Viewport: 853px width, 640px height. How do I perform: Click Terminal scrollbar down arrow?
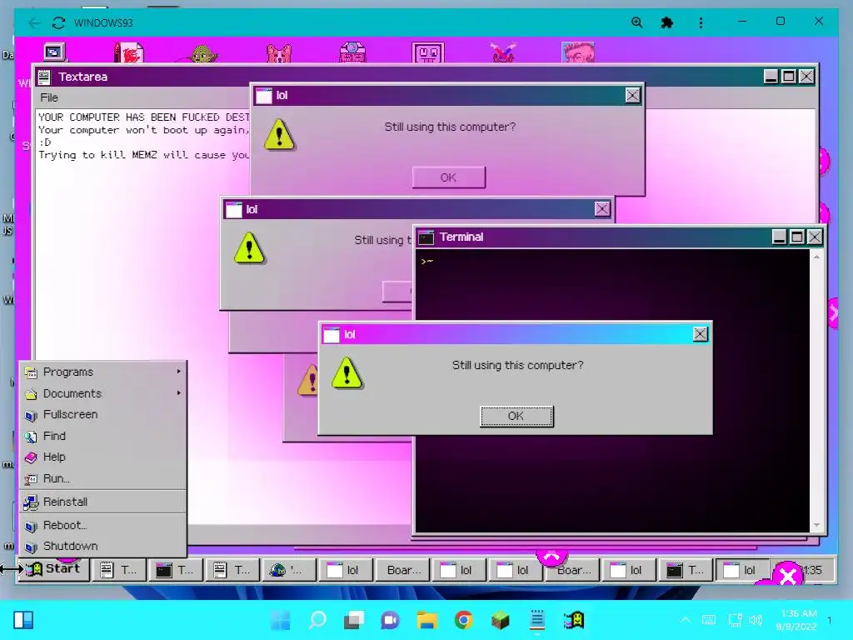point(816,525)
